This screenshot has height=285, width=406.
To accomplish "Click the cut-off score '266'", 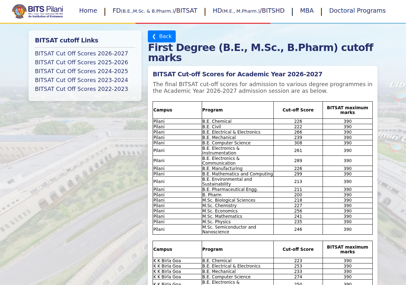I will [x=298, y=132].
